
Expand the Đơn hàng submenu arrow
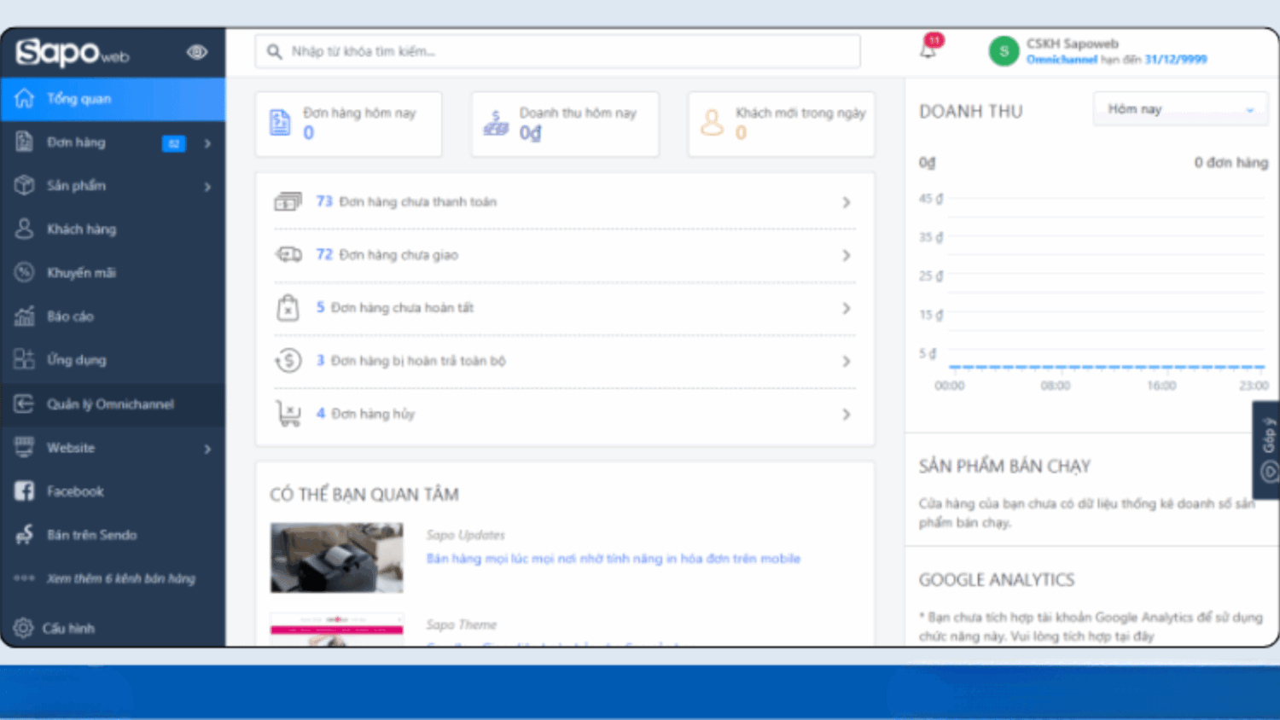(207, 143)
